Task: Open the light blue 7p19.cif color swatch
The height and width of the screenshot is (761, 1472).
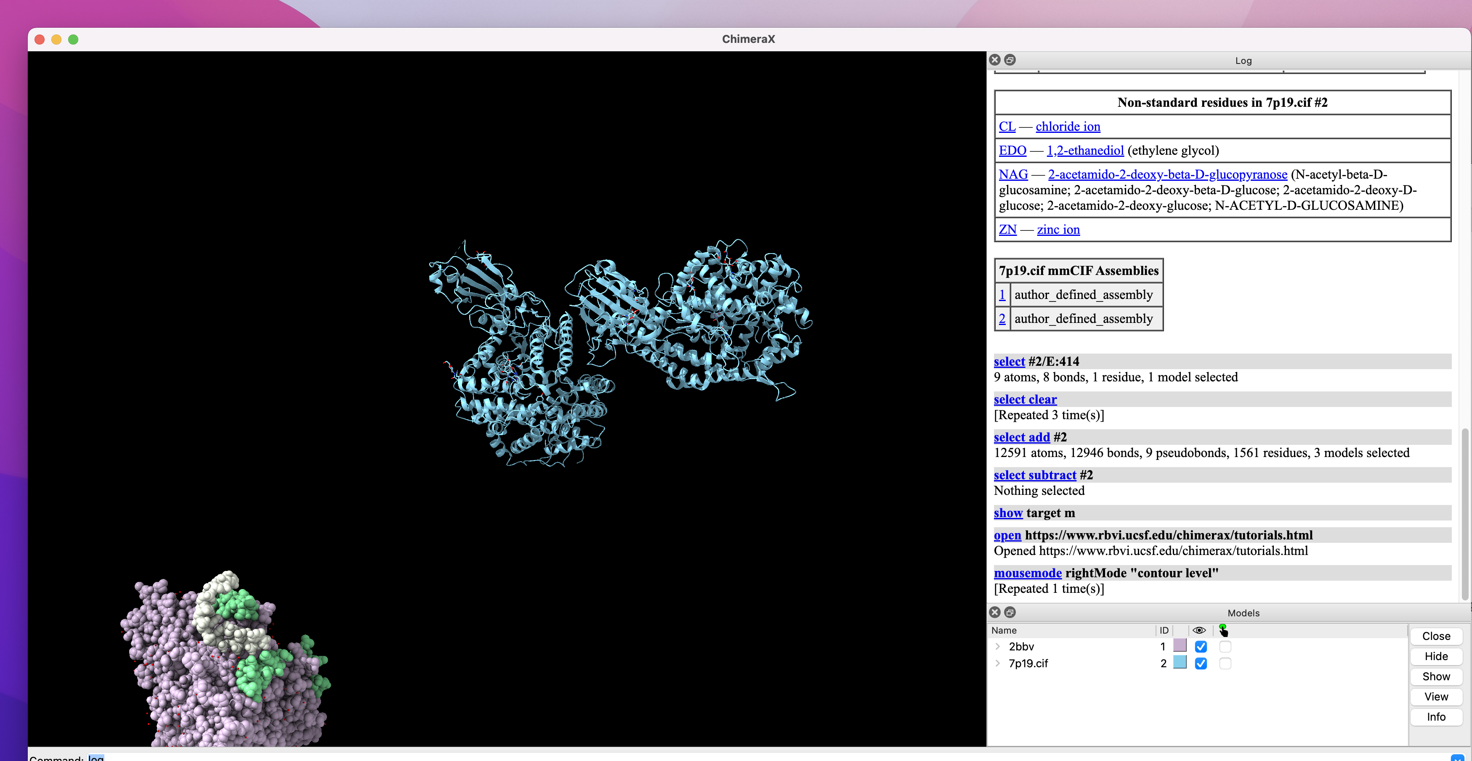Action: pos(1180,662)
